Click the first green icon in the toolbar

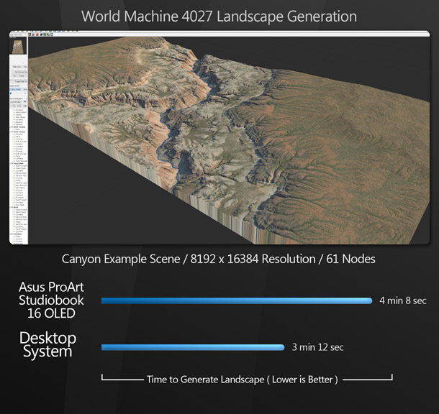click(x=45, y=34)
